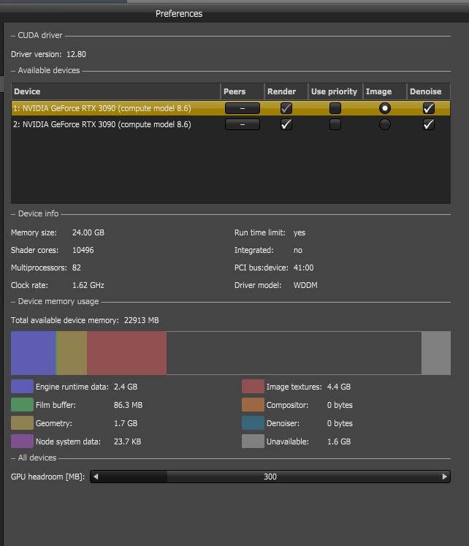Click Unavailable value 1.6 GB
Screen dimensions: 469x546
339,441
